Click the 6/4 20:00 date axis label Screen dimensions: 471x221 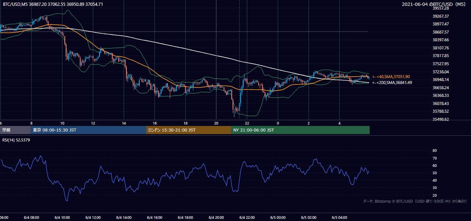click(216, 218)
